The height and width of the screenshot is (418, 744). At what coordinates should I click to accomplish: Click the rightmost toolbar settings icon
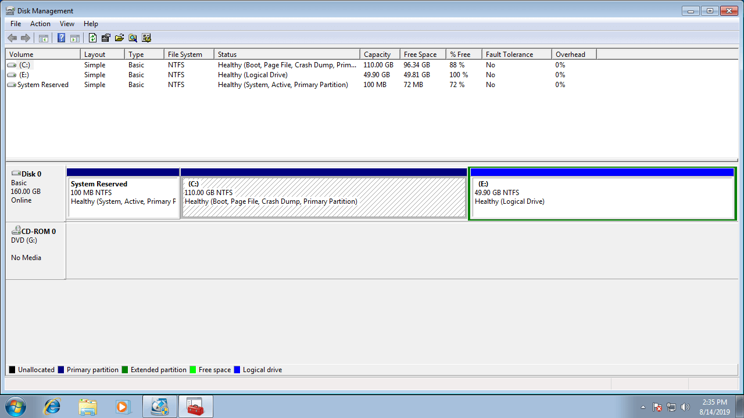(x=146, y=38)
